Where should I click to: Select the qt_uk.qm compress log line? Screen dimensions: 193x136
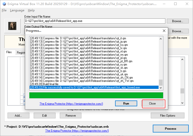(94, 74)
